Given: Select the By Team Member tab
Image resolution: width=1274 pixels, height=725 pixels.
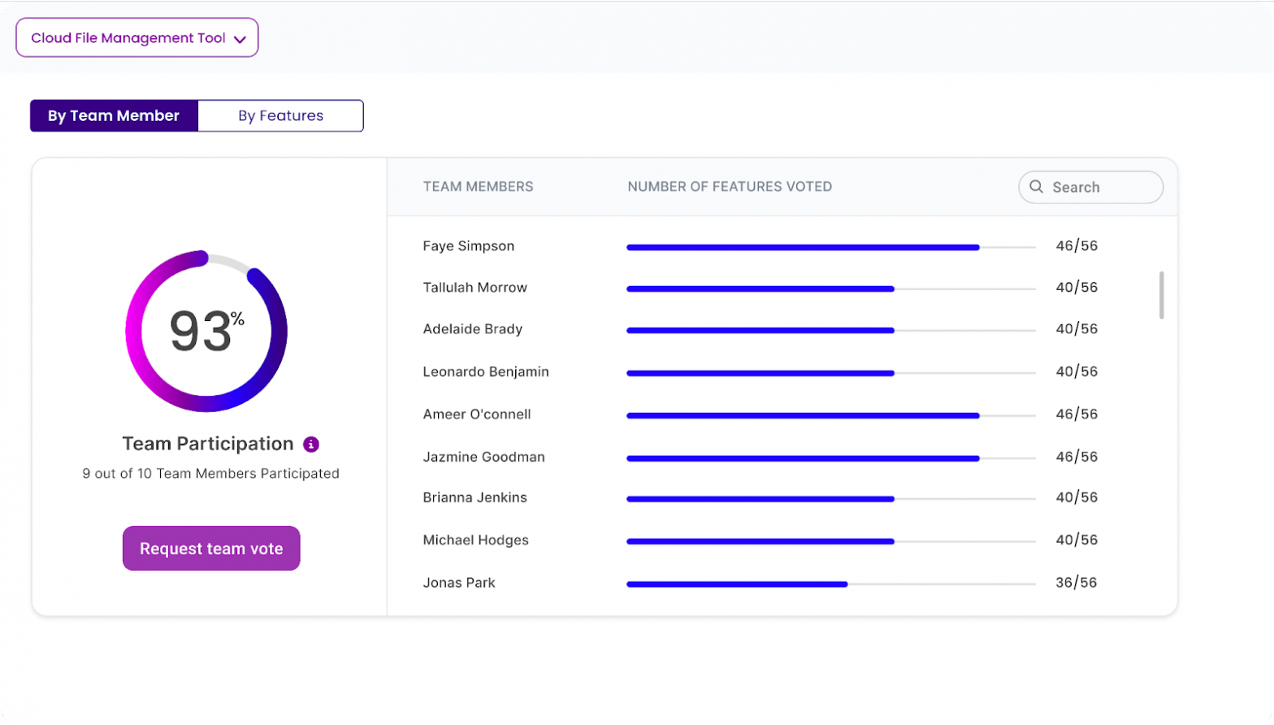Looking at the screenshot, I should pyautogui.click(x=114, y=115).
